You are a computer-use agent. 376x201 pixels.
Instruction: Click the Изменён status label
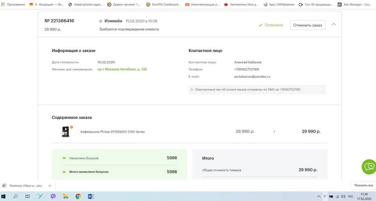(x=113, y=21)
